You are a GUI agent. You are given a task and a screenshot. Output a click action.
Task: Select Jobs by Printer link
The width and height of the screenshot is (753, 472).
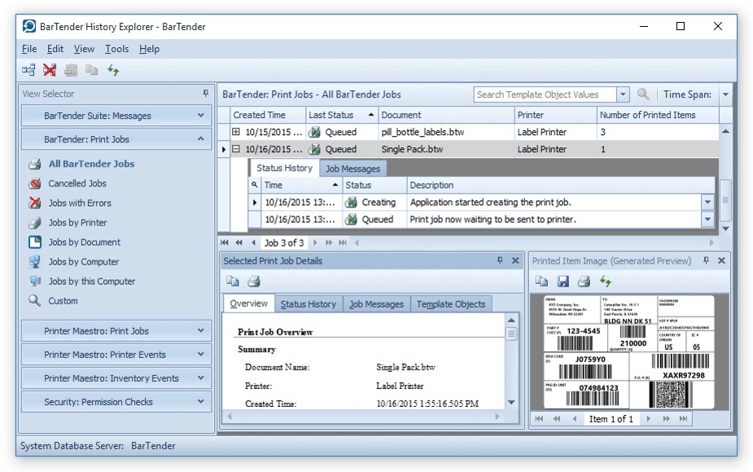(x=77, y=223)
